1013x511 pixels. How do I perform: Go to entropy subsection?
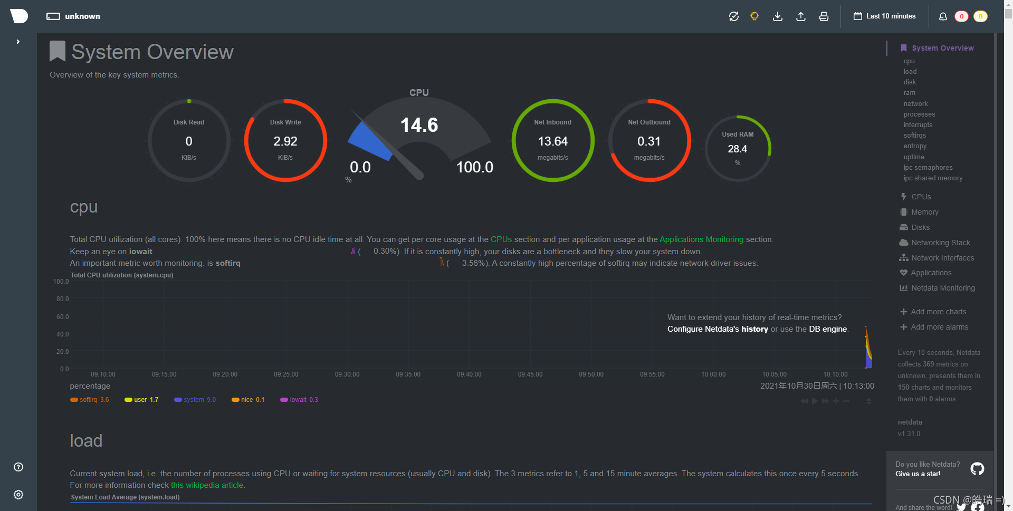coord(915,146)
